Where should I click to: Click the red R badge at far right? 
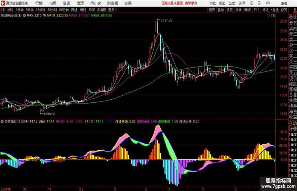(295, 10)
